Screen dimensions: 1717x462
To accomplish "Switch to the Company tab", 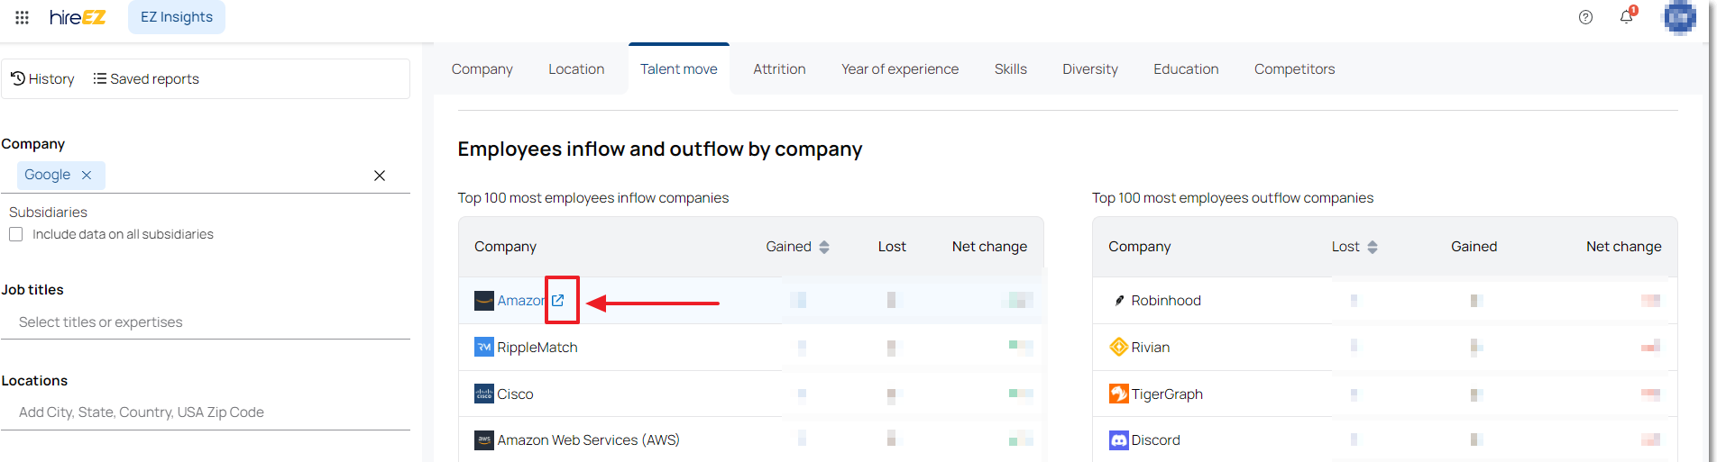I will pyautogui.click(x=482, y=69).
